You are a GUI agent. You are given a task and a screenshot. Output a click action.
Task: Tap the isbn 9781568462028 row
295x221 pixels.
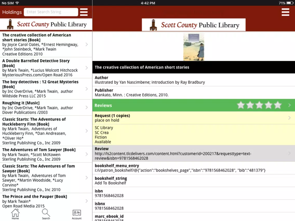[x=194, y=194]
